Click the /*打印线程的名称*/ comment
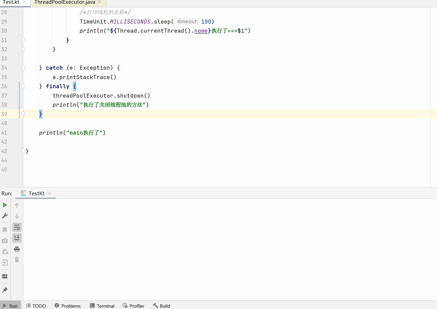 tap(105, 12)
